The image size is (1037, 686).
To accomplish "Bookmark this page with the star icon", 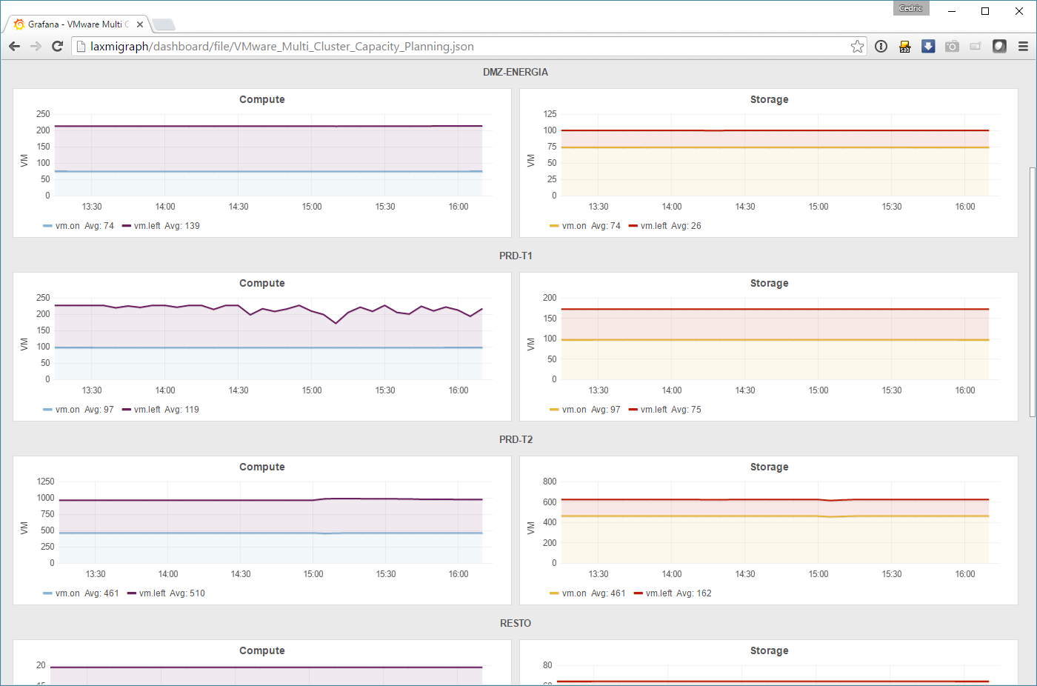I will pos(857,47).
